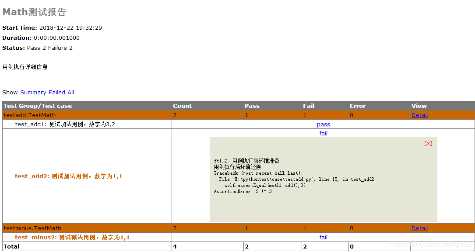Click the Error column header
This screenshot has height=252, width=475.
358,106
